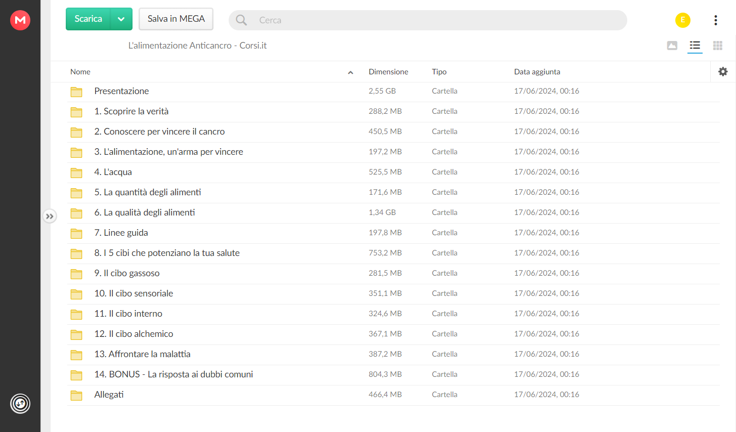This screenshot has width=736, height=432.
Task: Click Salva in MEGA button
Action: coord(176,19)
